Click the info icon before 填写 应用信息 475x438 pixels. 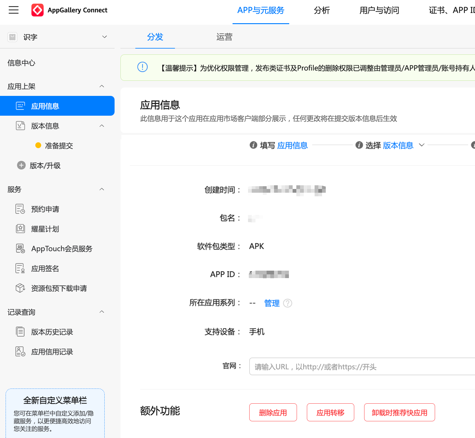[x=253, y=145]
